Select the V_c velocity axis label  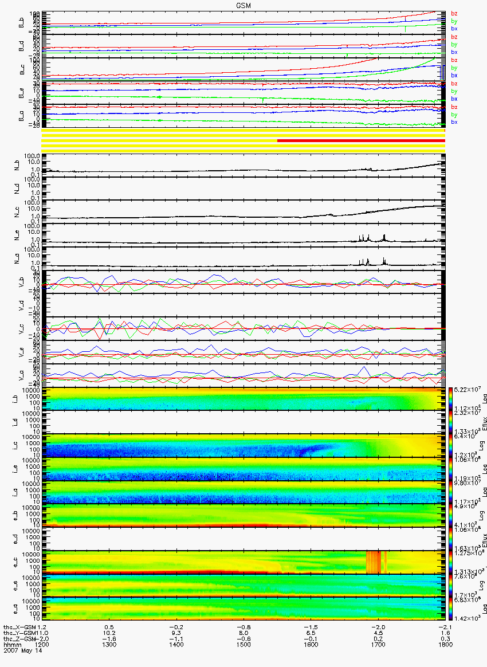pyautogui.click(x=21, y=328)
